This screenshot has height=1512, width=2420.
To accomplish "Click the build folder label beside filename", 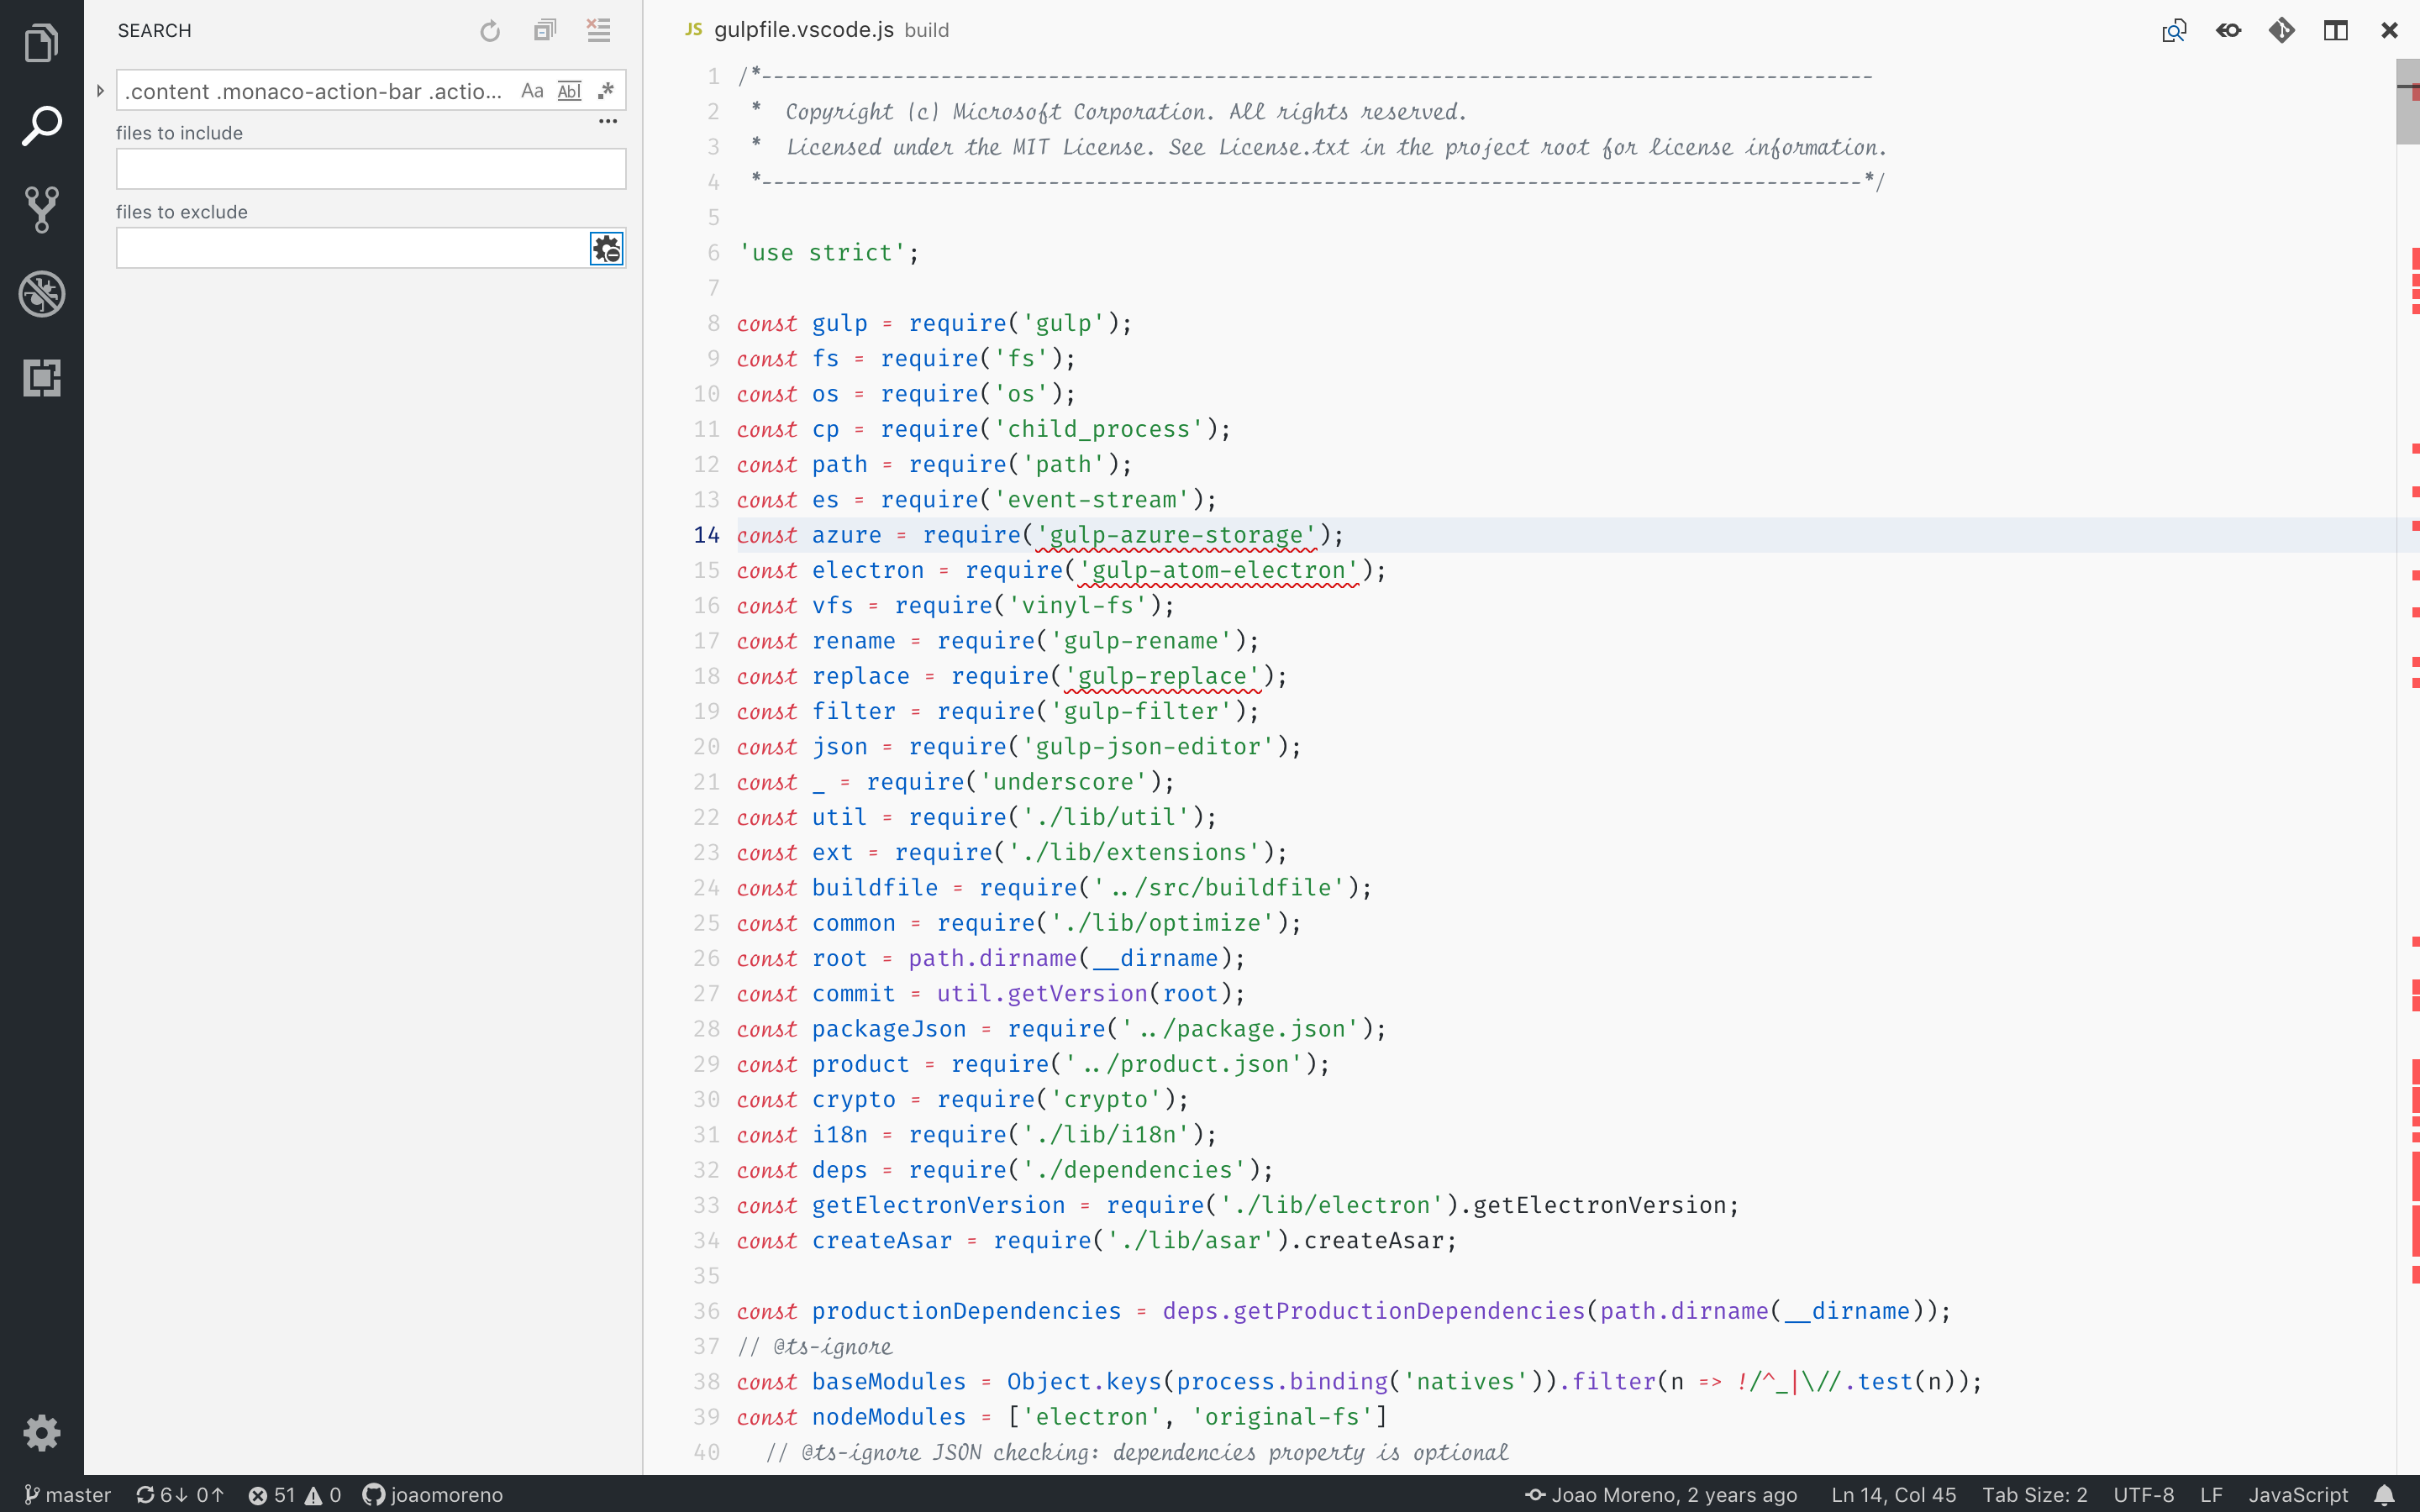I will [x=926, y=30].
